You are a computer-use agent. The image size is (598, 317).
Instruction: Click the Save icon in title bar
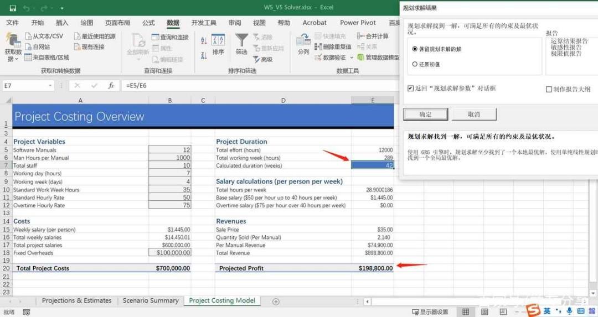[x=13, y=8]
